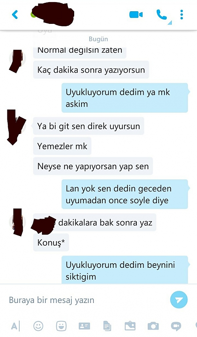Share a contact card

tap(84, 326)
